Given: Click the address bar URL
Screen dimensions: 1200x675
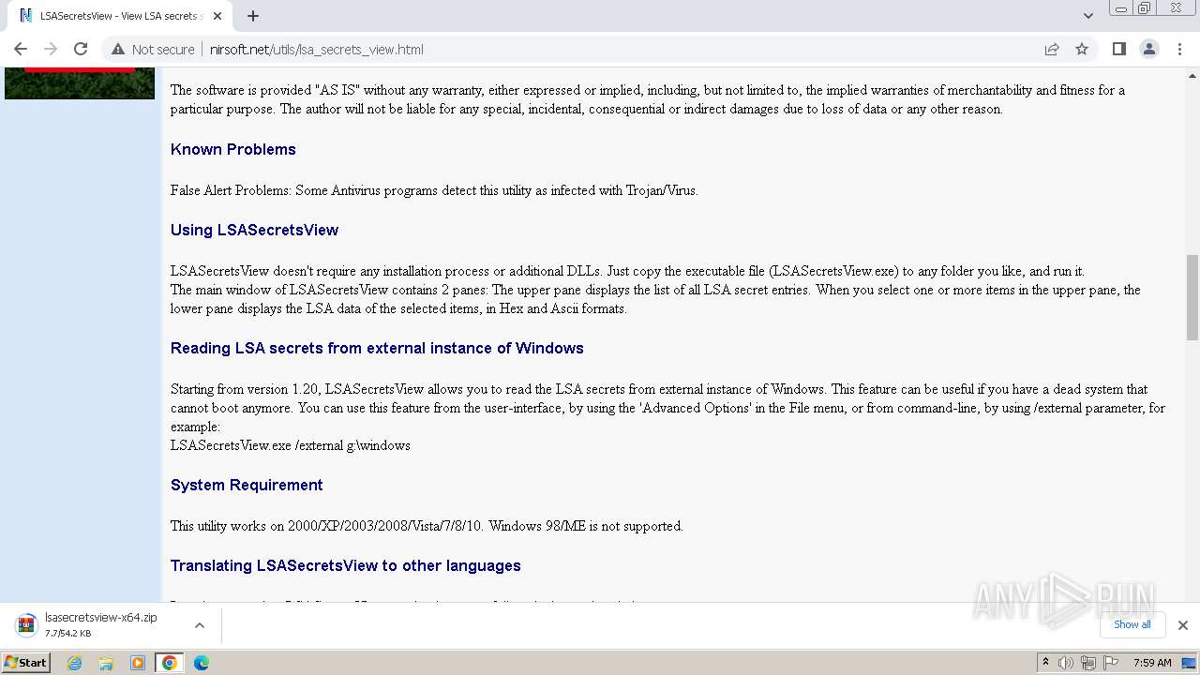Looking at the screenshot, I should click(x=317, y=50).
